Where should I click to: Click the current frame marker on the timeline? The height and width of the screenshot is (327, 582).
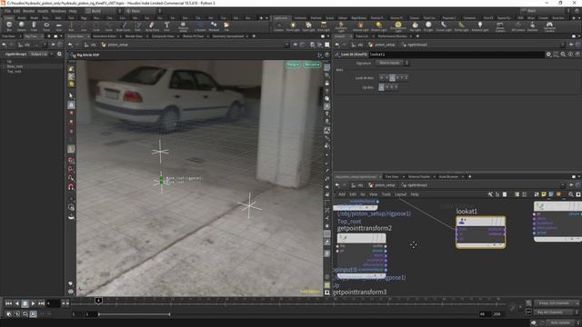[x=98, y=301]
